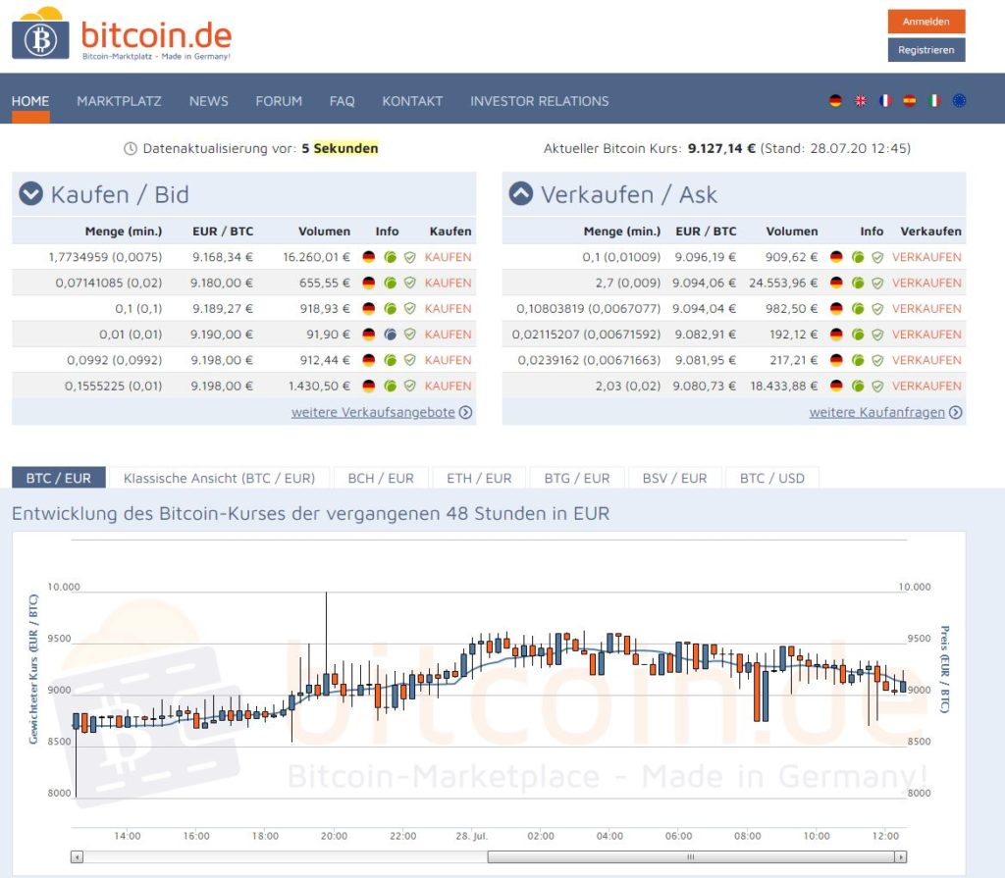Click the clock icon beside Datenaktualisierung
Viewport: 1005px width, 878px height.
[131, 149]
